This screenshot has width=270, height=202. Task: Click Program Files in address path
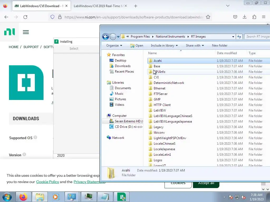[140, 37]
